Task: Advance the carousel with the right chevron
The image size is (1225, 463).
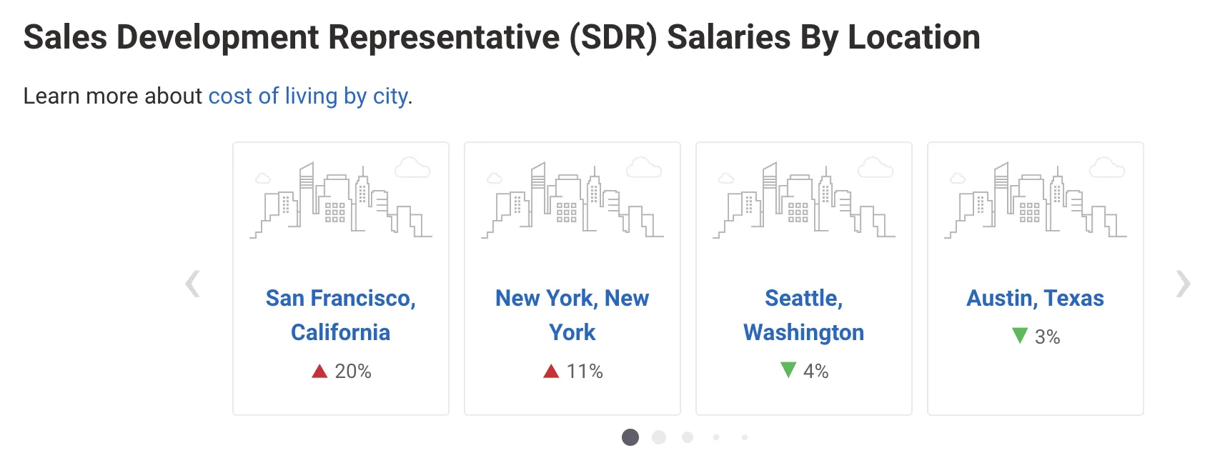Action: (x=1184, y=284)
